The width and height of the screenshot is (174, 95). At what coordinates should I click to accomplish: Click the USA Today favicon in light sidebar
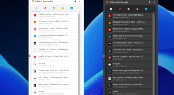pos(35,36)
